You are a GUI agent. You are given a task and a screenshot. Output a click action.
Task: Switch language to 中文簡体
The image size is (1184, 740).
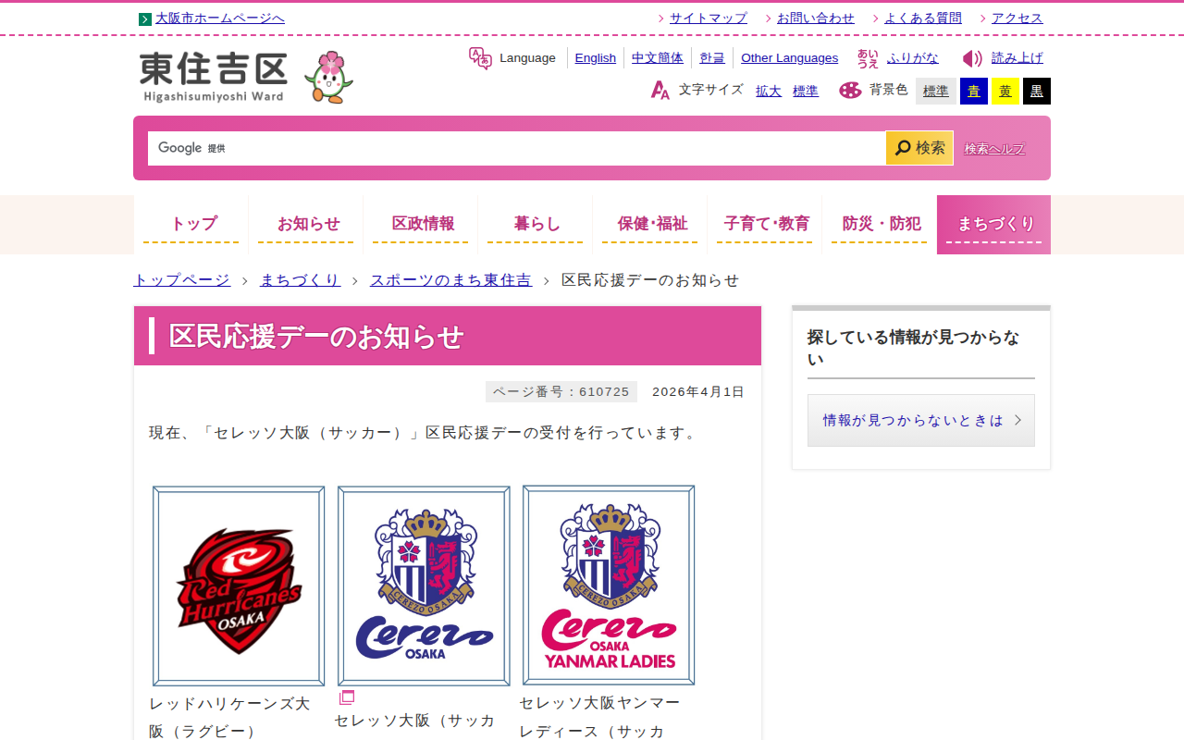pyautogui.click(x=658, y=58)
